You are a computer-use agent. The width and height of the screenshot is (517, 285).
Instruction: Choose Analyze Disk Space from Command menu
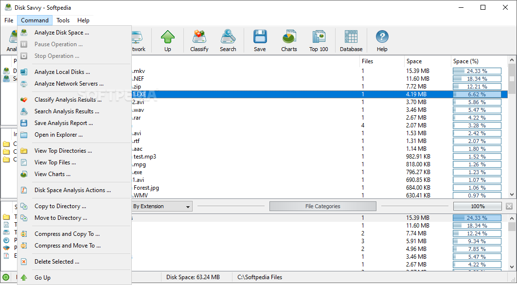tap(74, 33)
